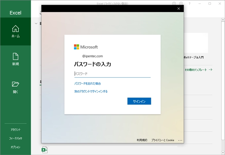Click the Excel file icon at the bottom

click(45, 150)
